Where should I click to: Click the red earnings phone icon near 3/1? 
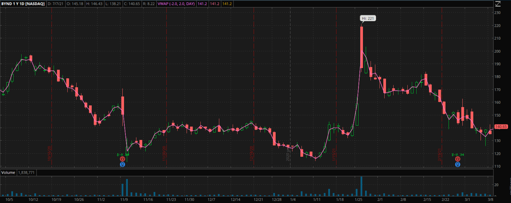[458, 159]
